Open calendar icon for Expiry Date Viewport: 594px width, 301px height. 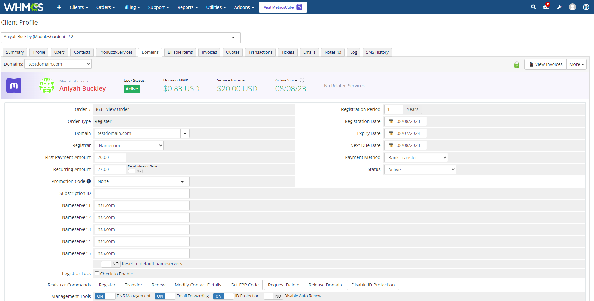391,133
